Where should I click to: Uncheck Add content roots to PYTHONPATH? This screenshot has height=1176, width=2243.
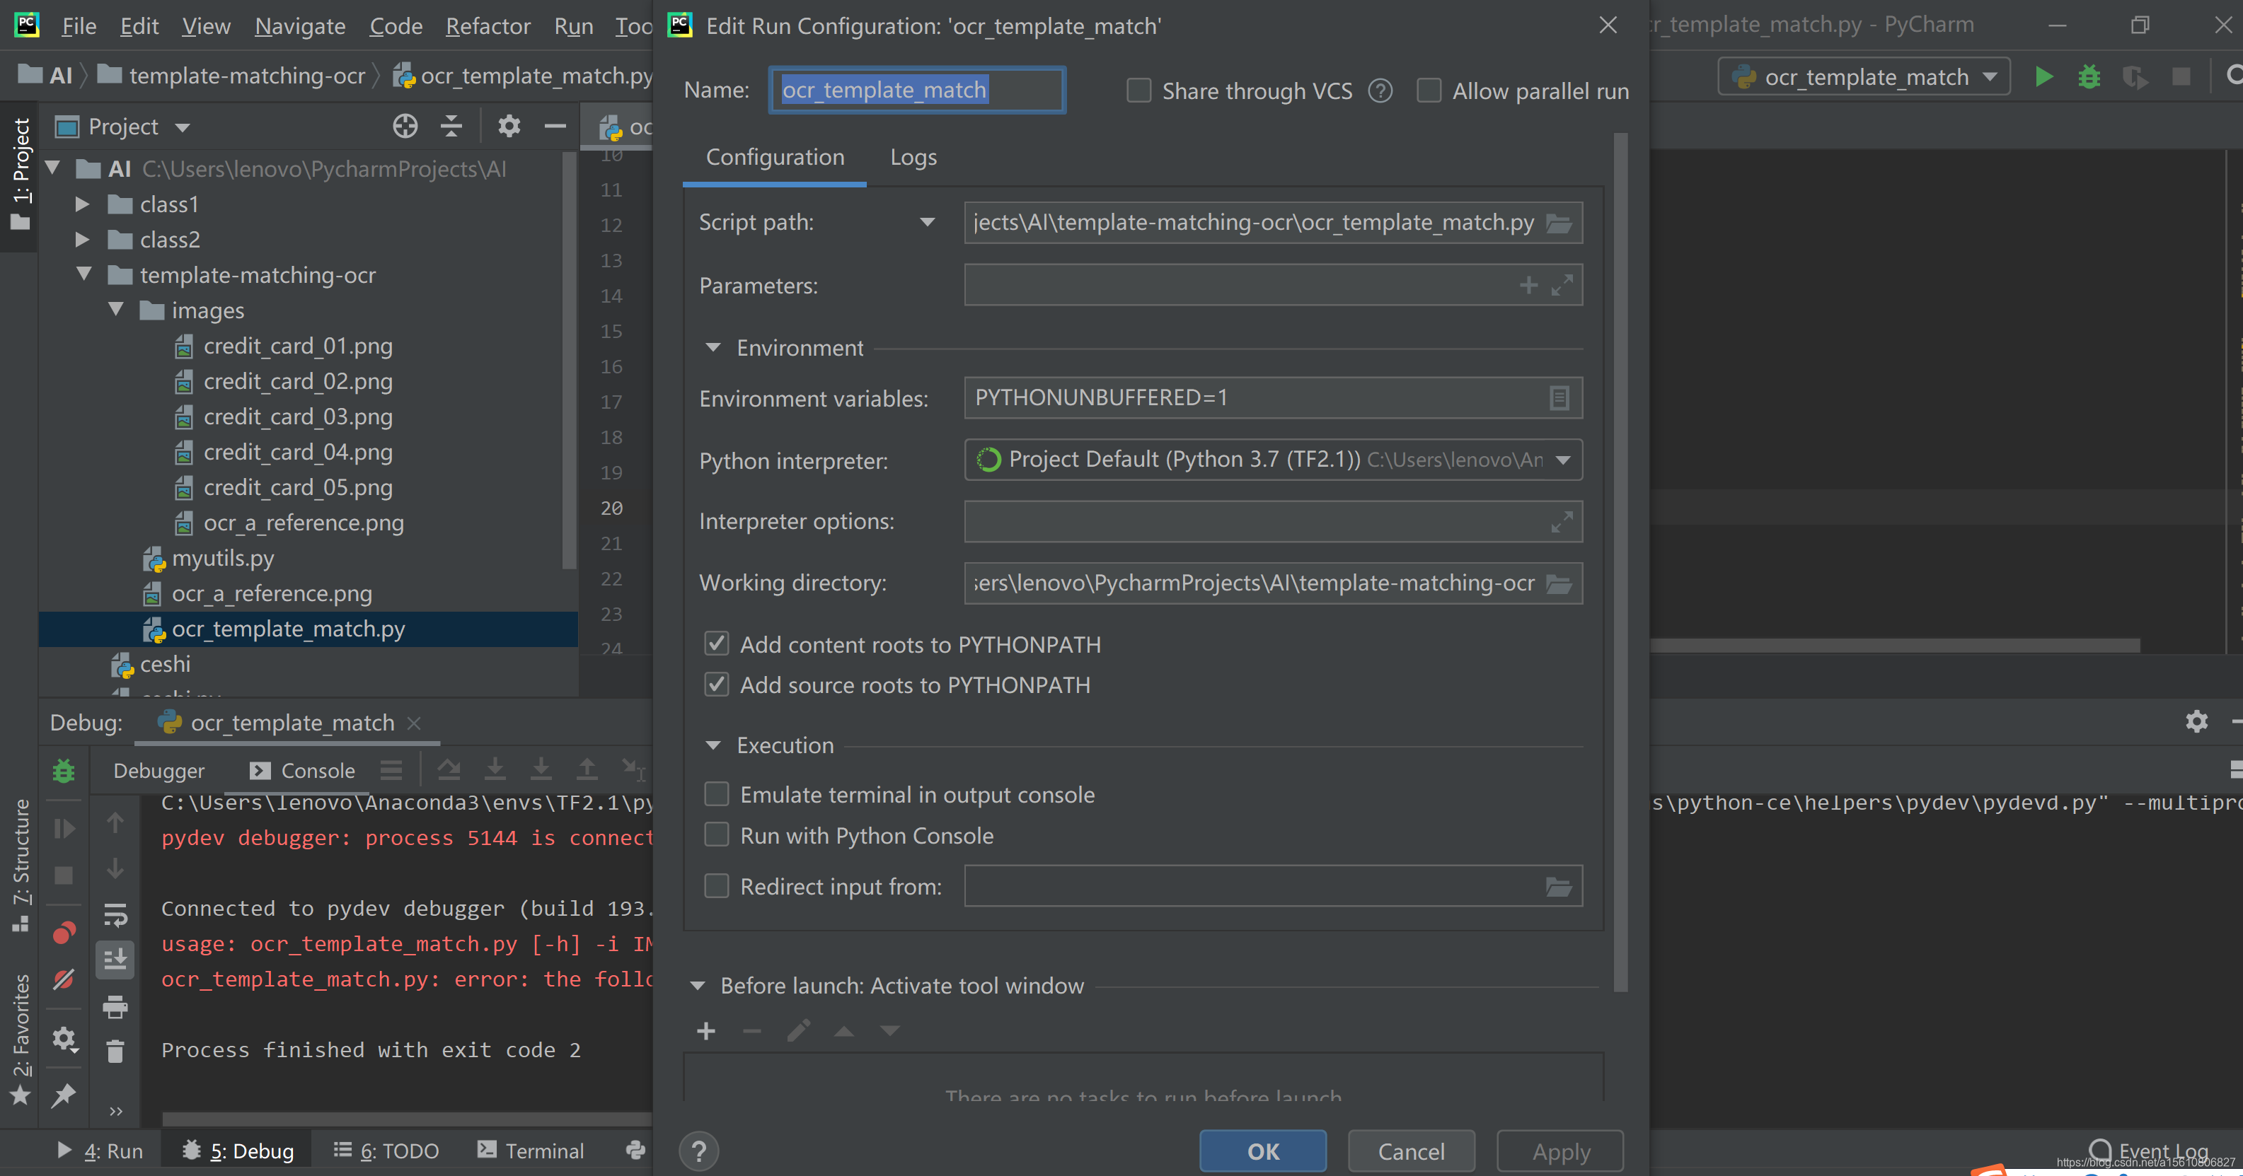coord(716,644)
